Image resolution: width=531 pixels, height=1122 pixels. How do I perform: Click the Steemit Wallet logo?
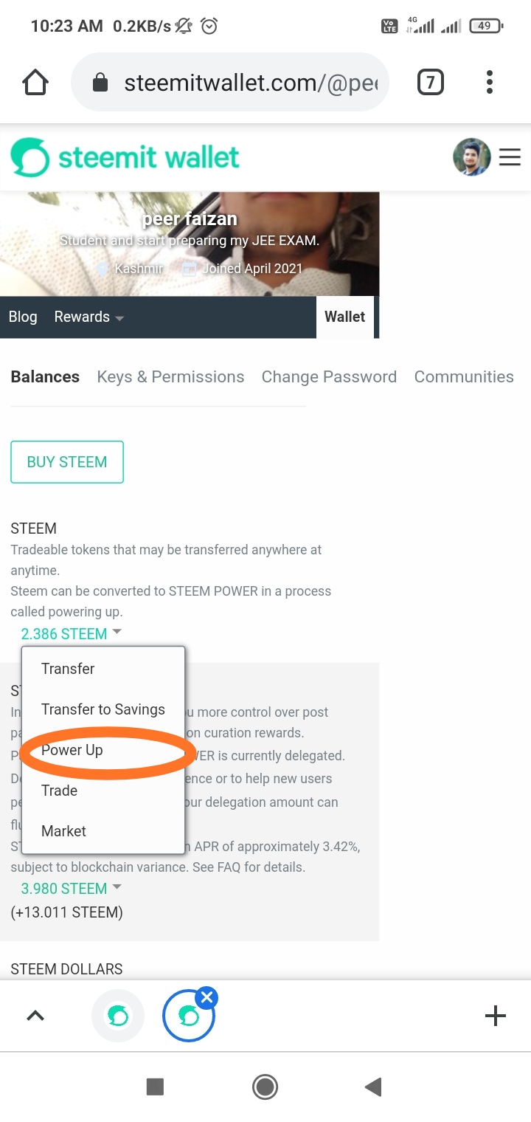(x=125, y=157)
